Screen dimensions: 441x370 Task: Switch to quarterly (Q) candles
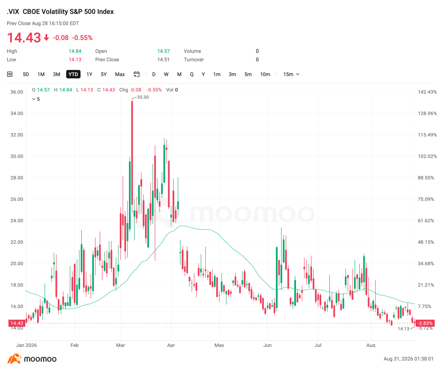tap(192, 74)
